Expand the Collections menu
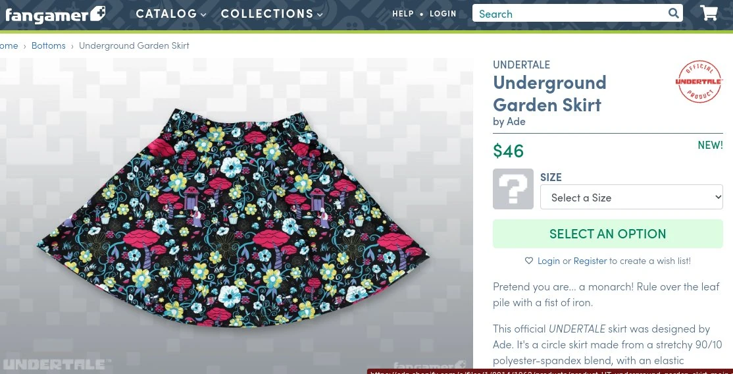 point(272,14)
